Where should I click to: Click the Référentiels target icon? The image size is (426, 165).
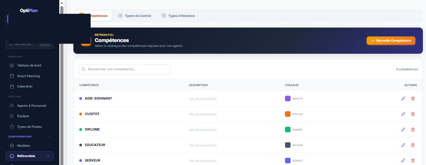(12, 156)
